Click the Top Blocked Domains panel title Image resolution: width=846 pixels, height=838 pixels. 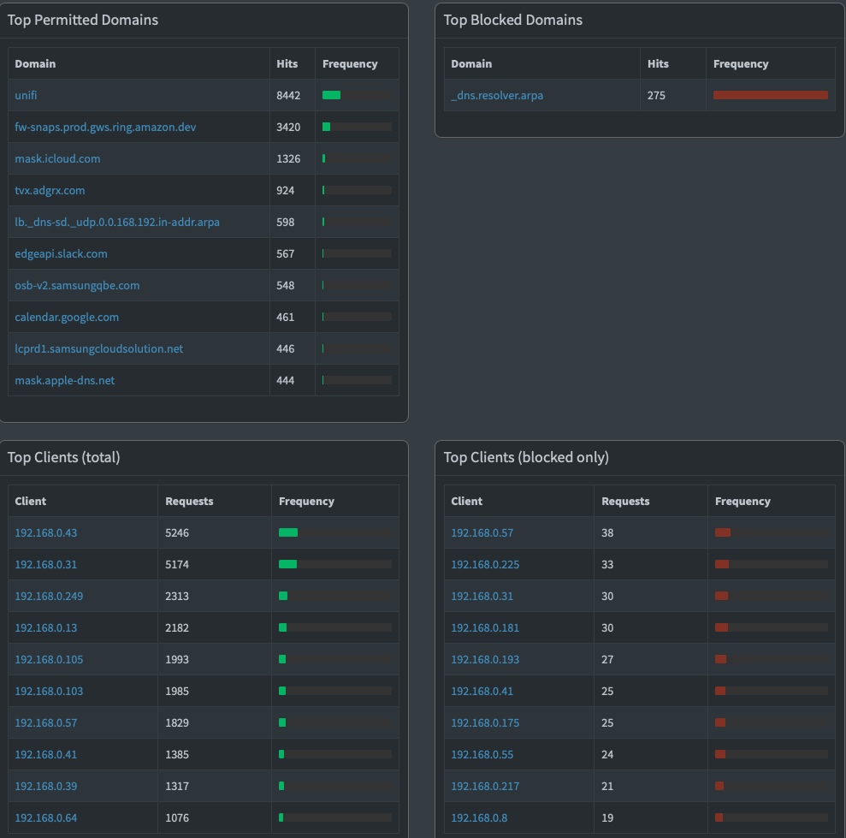pos(512,20)
